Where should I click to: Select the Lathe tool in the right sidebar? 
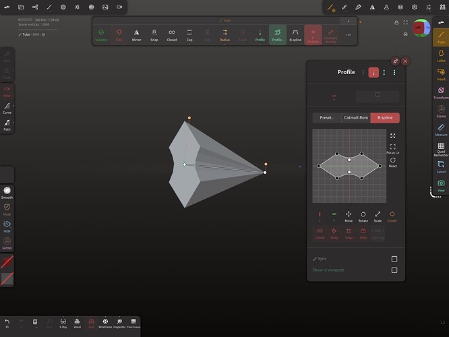coord(441,56)
